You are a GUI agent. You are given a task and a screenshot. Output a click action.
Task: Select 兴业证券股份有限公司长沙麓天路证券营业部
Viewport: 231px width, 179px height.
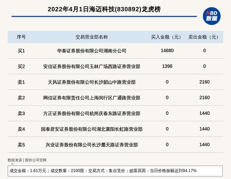click(91, 145)
